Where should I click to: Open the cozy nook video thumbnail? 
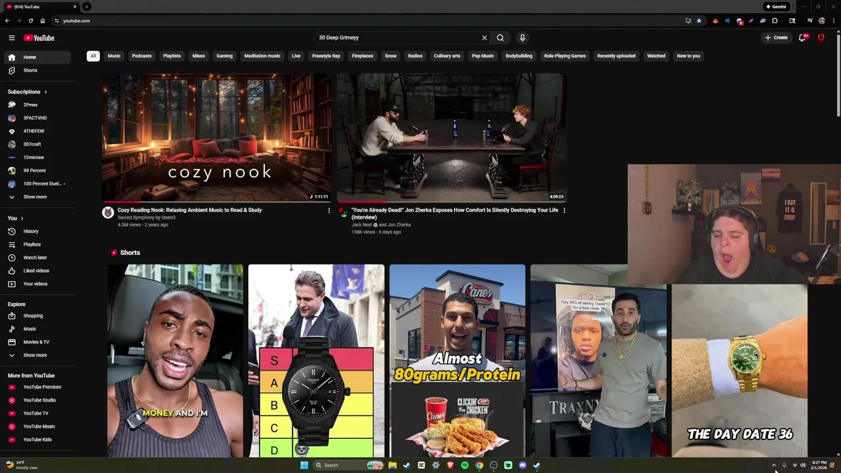pos(217,137)
